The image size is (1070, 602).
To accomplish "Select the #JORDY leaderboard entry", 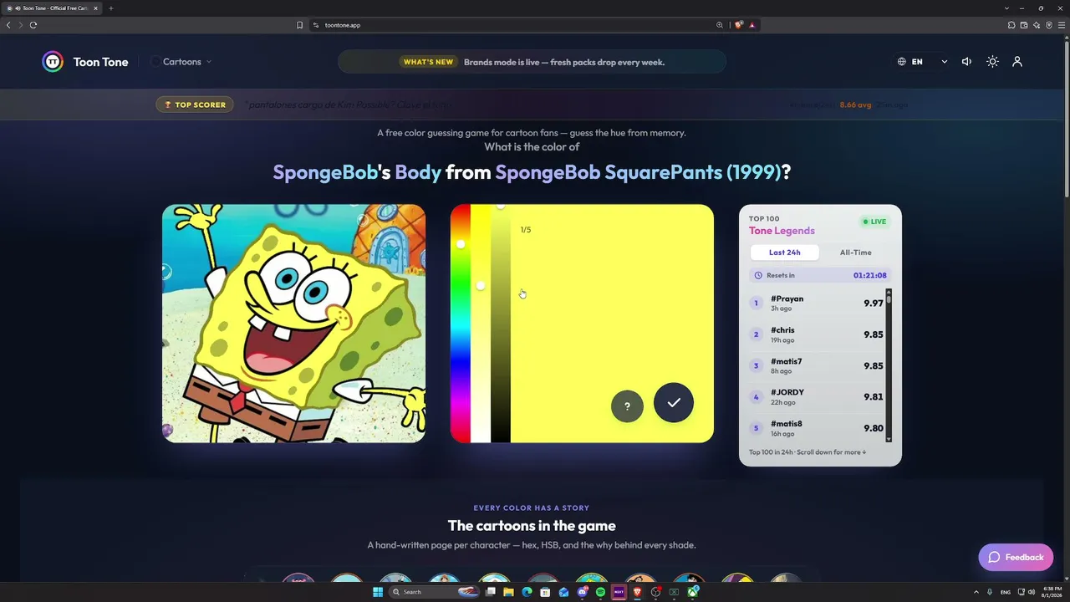I will point(817,396).
